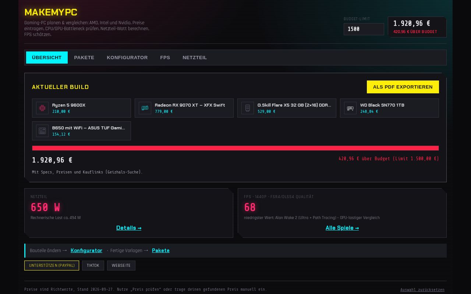Screen dimensions: 471x294
Task: Click the red budget progress bar
Action: [x=235, y=148]
